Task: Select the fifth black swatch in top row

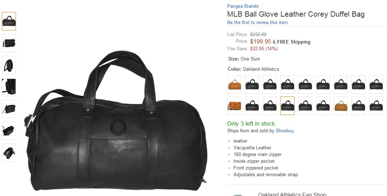Action: (x=323, y=85)
